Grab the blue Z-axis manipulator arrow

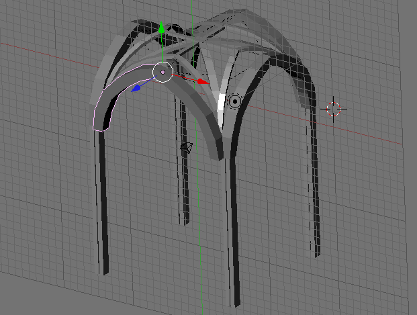click(136, 89)
